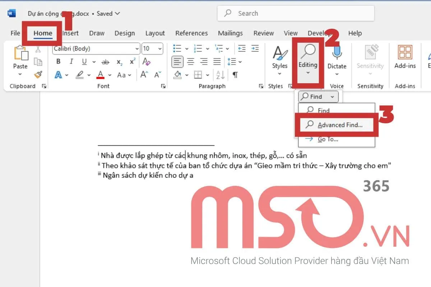Toggle Show/Hide paragraph marks
The height and width of the screenshot is (287, 431).
click(x=235, y=75)
